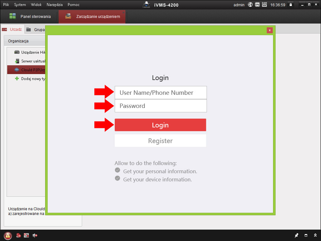
Task: Click the red alarm light icon in status bar
Action: click(x=19, y=235)
